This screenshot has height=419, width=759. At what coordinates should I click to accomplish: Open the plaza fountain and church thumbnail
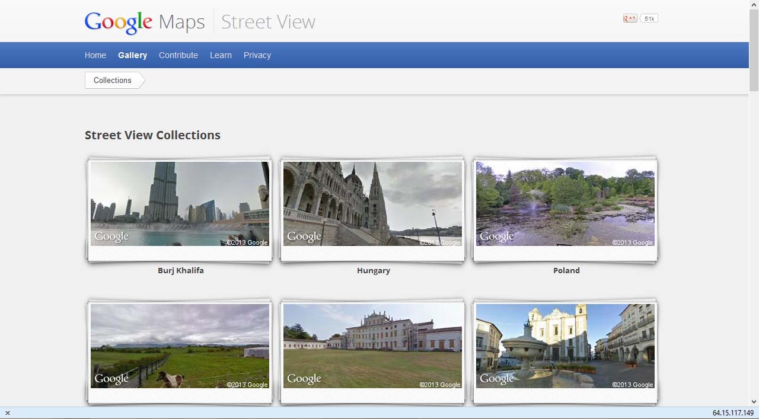(x=565, y=346)
